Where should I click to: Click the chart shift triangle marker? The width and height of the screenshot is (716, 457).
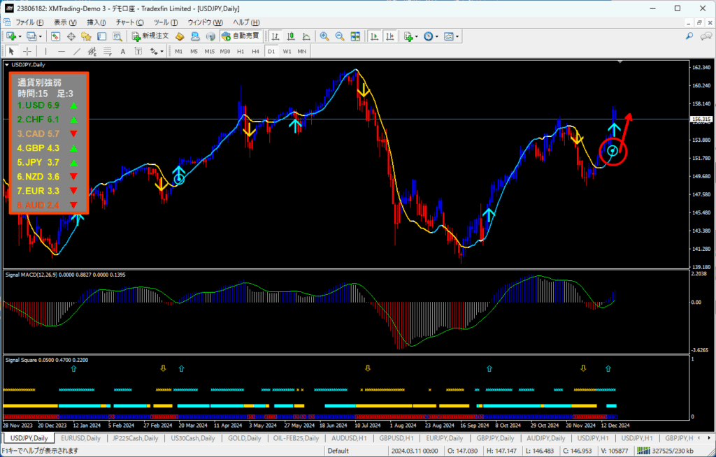point(620,61)
